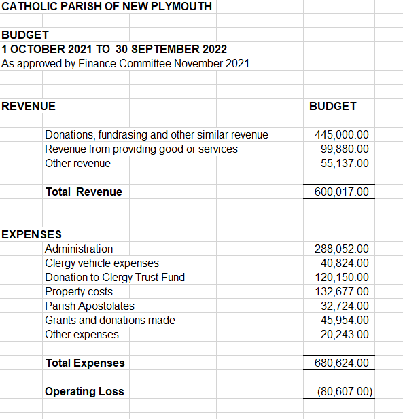
Task: Click the 'Parish Apostolates' label
Action: coord(90,306)
